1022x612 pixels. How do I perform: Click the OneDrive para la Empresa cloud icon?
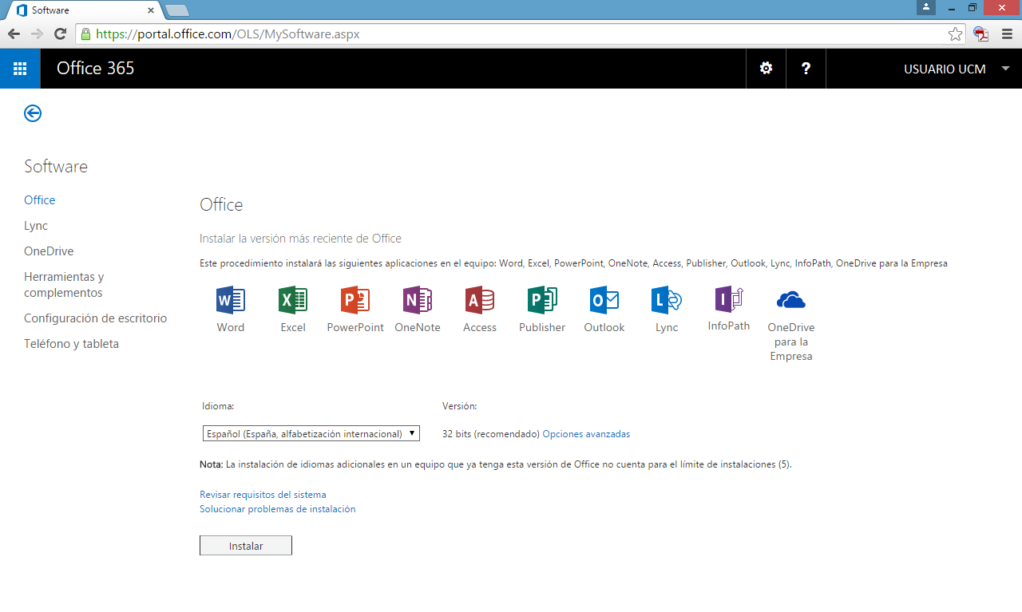[791, 301]
